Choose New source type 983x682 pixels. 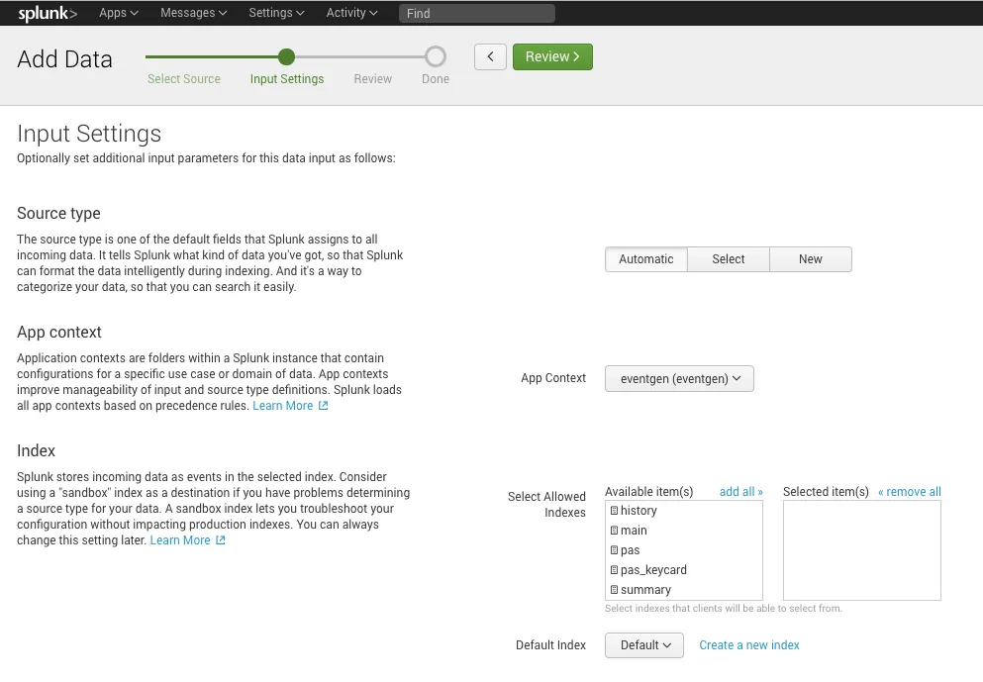810,258
